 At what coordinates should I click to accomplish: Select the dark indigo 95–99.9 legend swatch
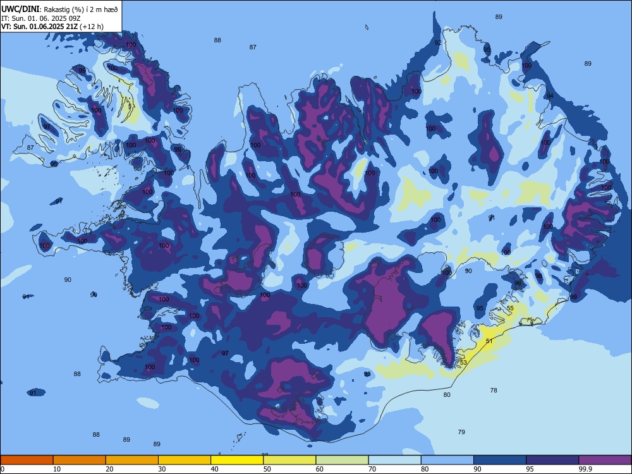click(552, 460)
